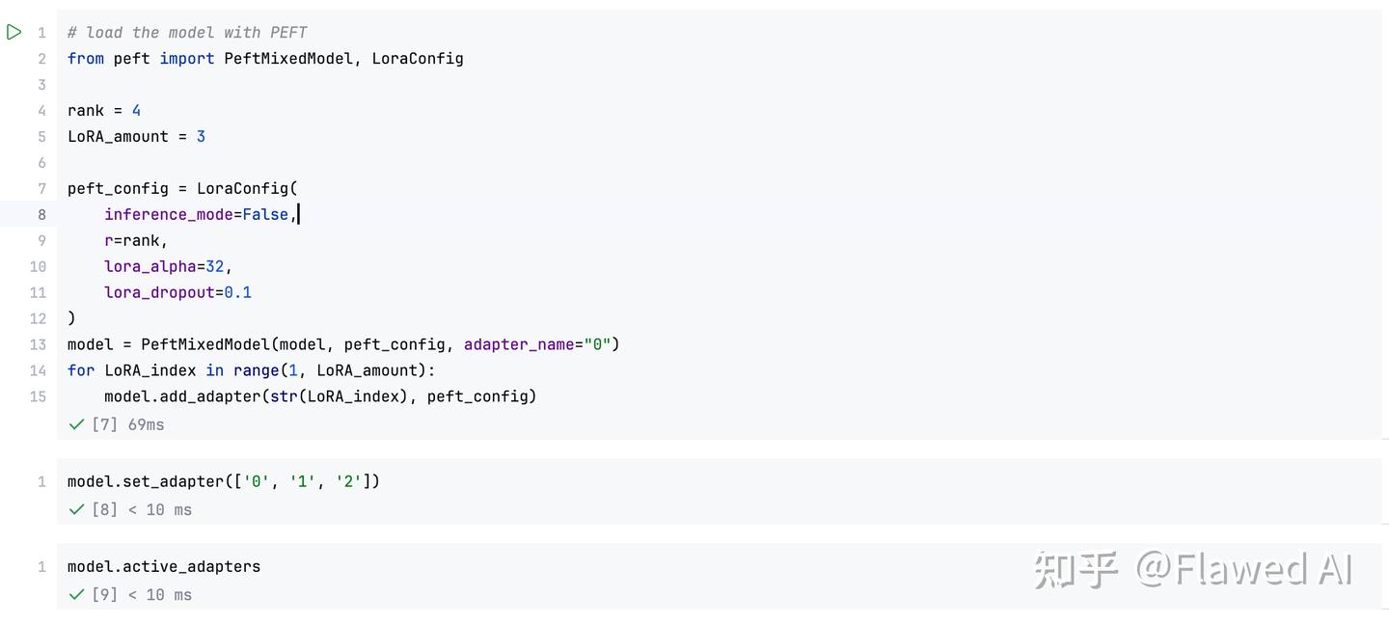Image resolution: width=1389 pixels, height=625 pixels.
Task: Click the lora_dropout value 0.1
Action: pyautogui.click(x=237, y=292)
